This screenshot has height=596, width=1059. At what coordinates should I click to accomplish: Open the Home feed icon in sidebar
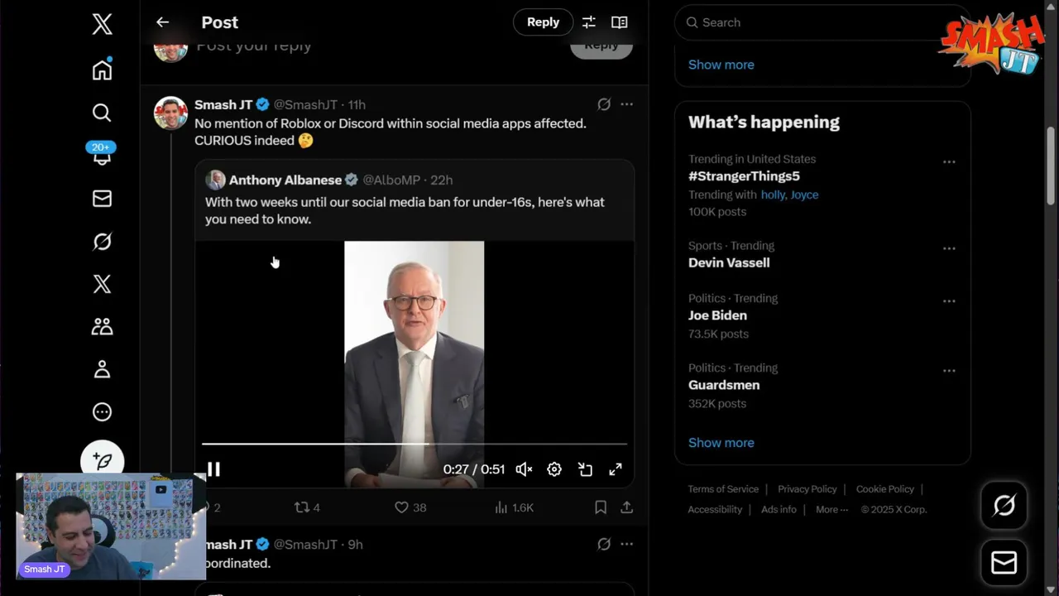[102, 70]
